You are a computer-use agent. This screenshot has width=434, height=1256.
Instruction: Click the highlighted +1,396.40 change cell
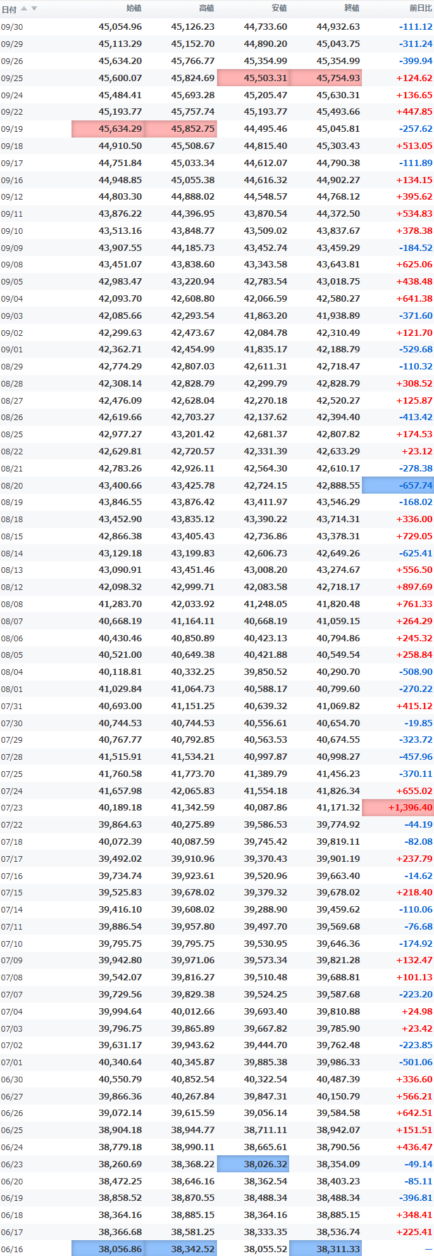(398, 808)
